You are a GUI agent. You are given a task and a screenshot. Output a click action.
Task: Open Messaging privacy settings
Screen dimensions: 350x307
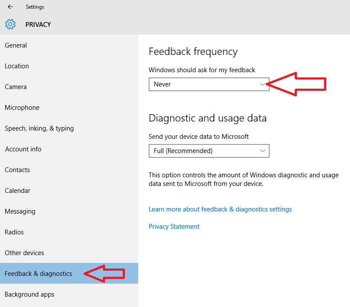point(69,211)
